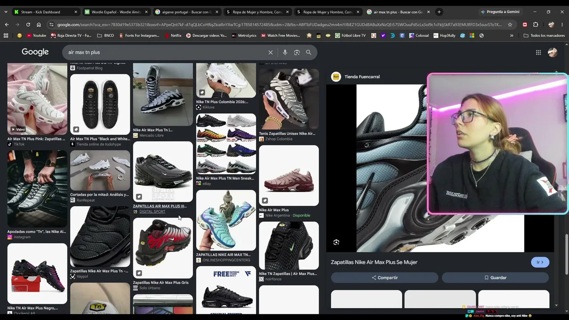The height and width of the screenshot is (320, 569).
Task: Open the Instagram 'Apodadas como Tn' thumbnail
Action: pos(37,189)
